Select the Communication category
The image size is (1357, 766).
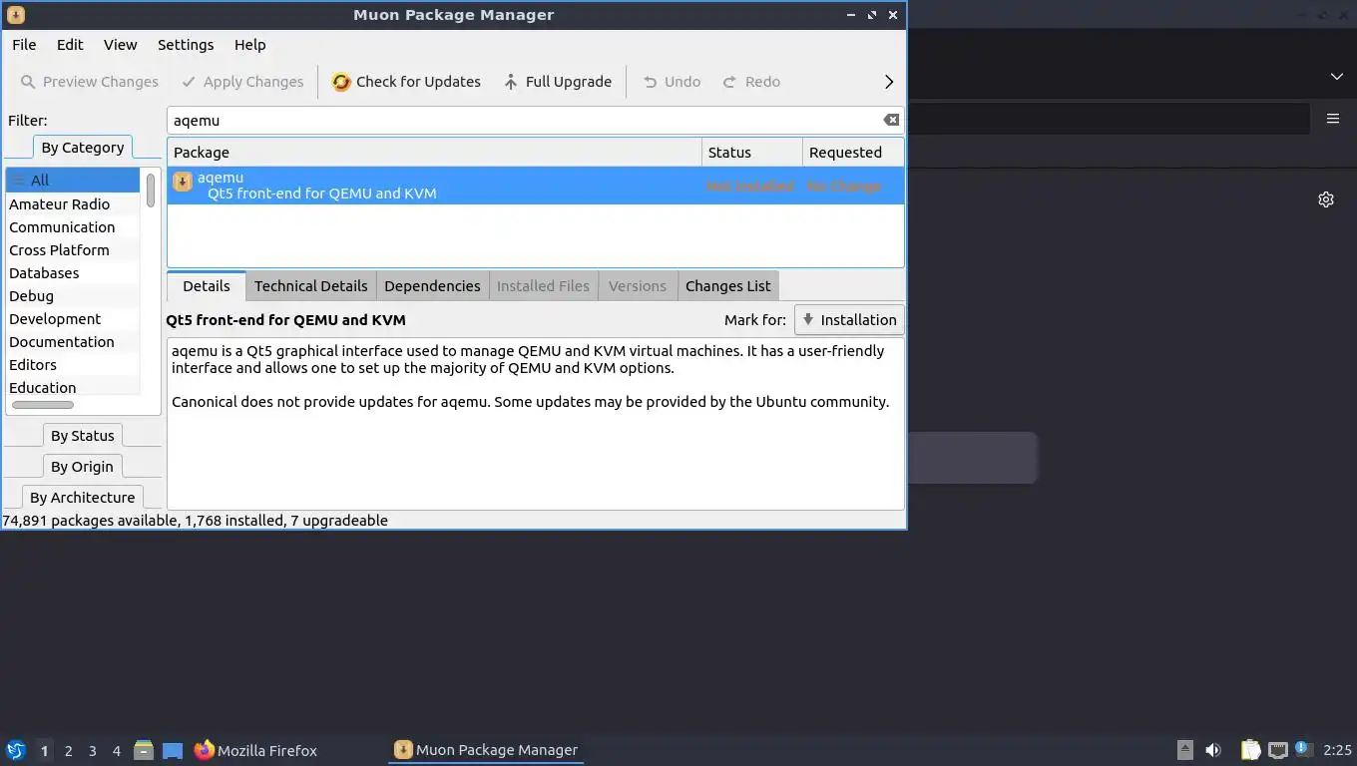[x=73, y=227]
